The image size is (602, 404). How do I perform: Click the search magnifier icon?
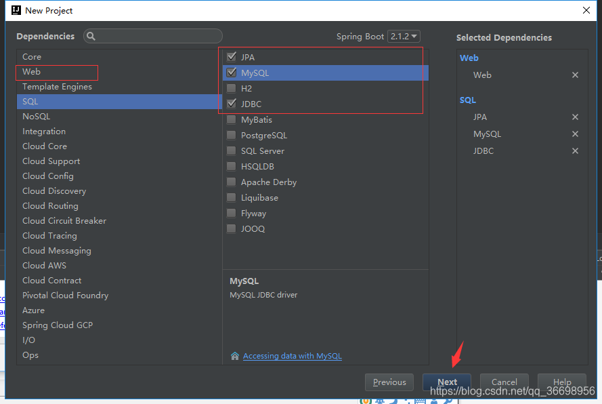[91, 36]
